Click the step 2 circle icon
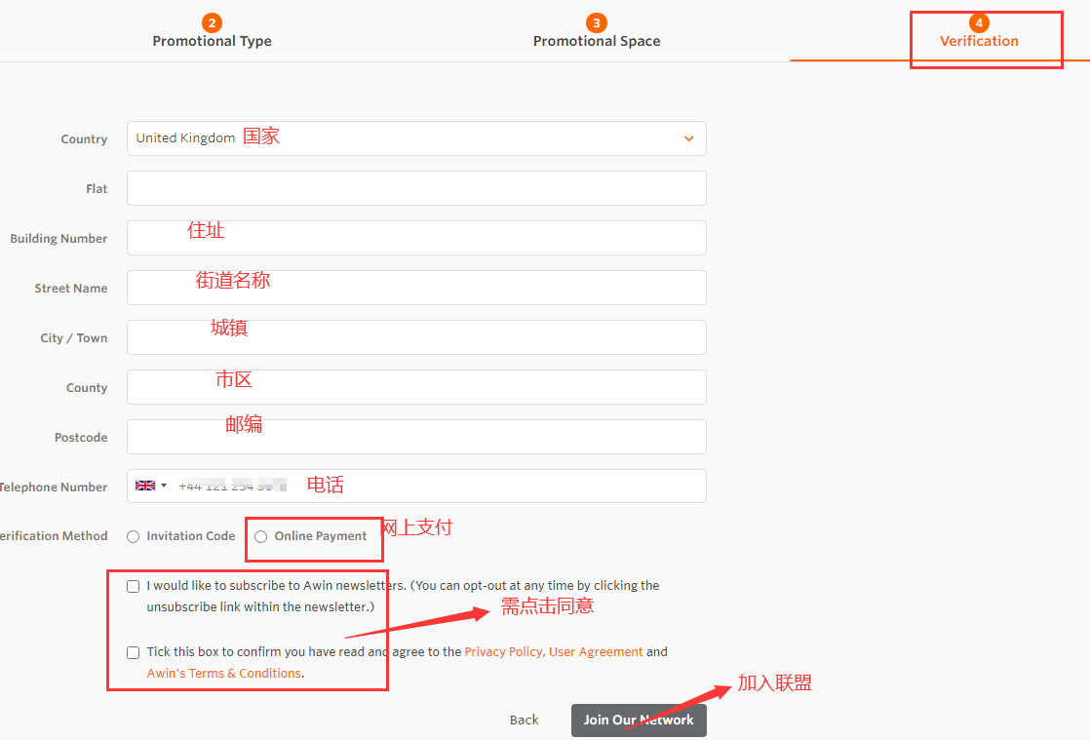The height and width of the screenshot is (740, 1090). tap(212, 22)
